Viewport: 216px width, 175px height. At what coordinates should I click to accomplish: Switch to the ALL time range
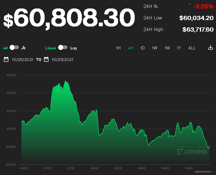coord(192,48)
